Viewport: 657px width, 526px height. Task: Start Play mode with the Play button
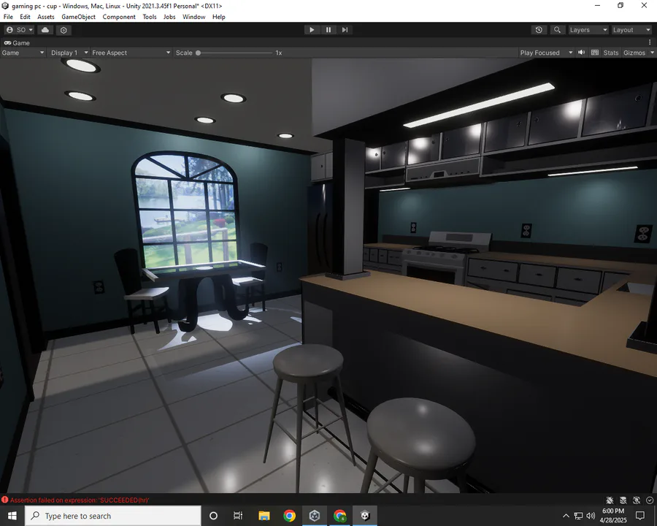312,30
